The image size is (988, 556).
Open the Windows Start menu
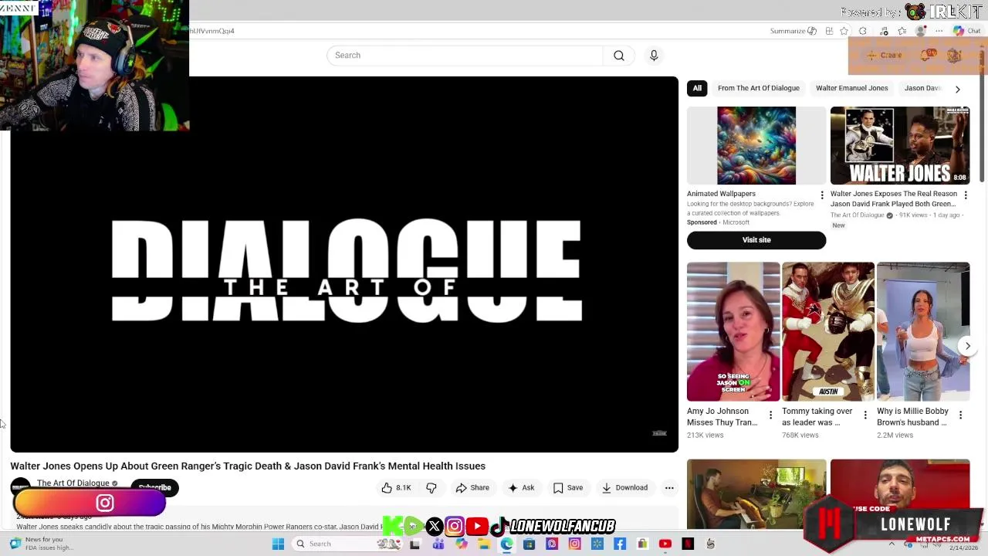279,544
